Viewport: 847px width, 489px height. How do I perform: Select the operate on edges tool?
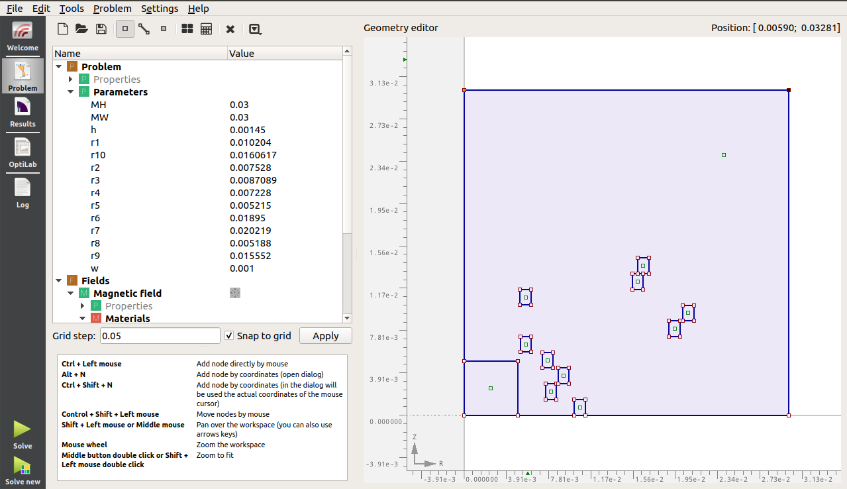(144, 28)
